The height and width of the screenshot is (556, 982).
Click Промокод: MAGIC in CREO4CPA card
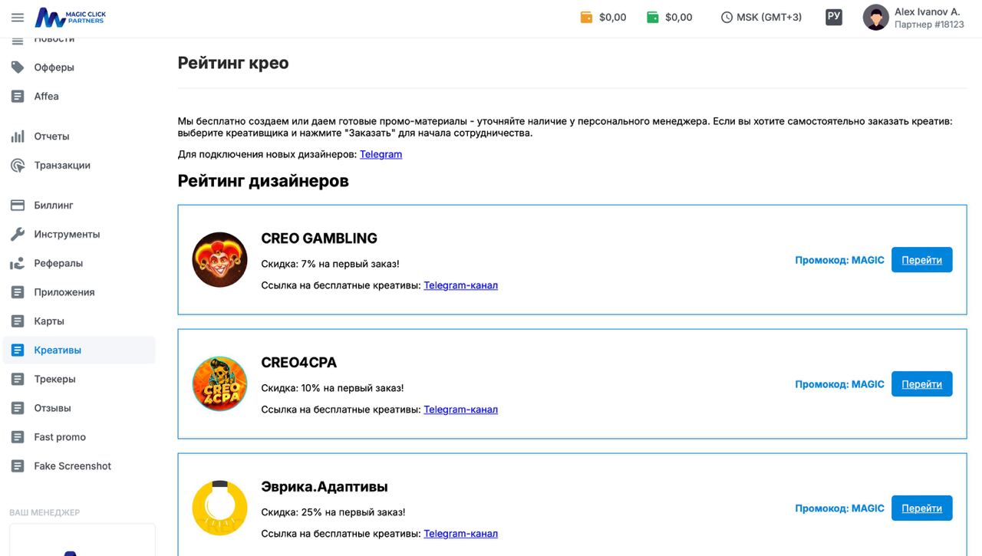click(x=839, y=384)
